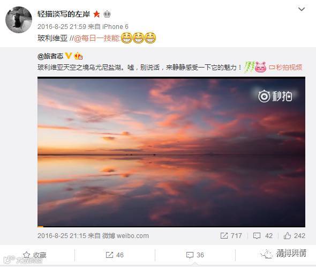The image size is (316, 267).
Task: Open the @每日一技能 mention link
Action: pyautogui.click(x=97, y=38)
